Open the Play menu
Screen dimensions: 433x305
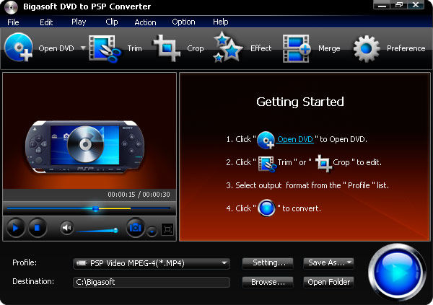(79, 22)
